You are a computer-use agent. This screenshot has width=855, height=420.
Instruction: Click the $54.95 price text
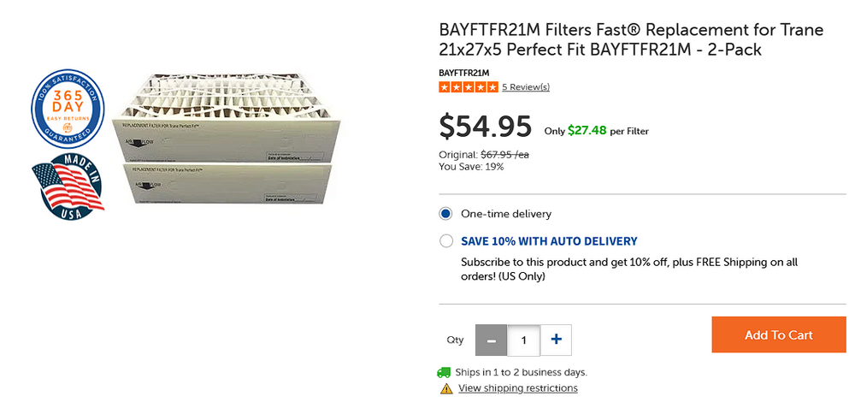point(485,126)
